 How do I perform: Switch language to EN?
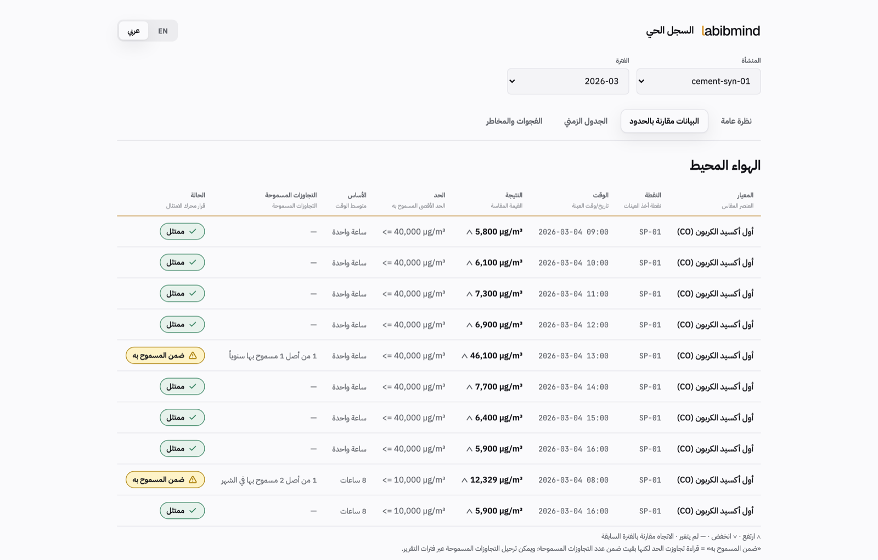tap(163, 31)
